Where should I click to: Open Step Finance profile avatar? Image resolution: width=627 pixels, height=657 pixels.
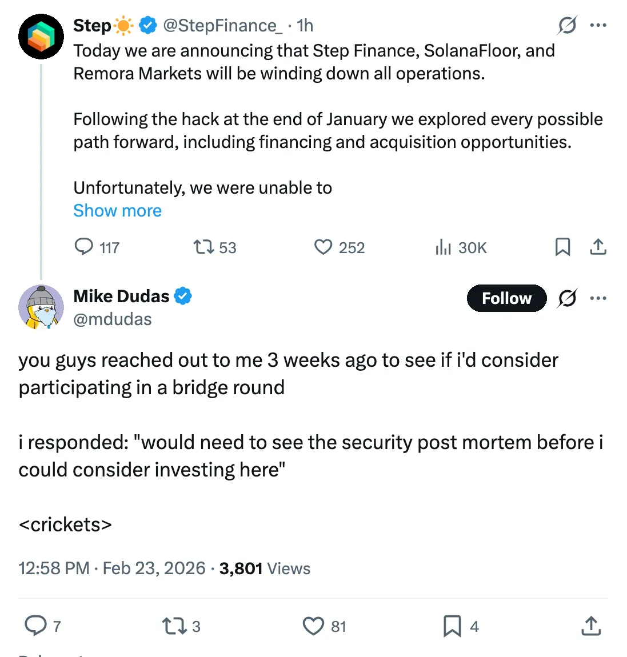pyautogui.click(x=41, y=37)
